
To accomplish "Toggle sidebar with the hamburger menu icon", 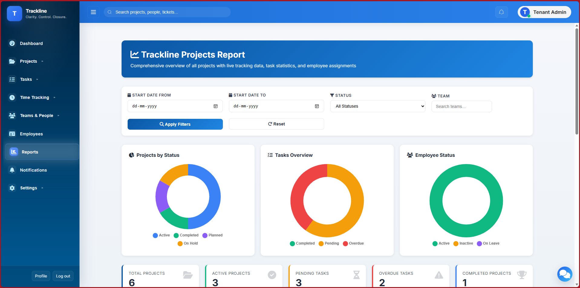I will (x=93, y=12).
